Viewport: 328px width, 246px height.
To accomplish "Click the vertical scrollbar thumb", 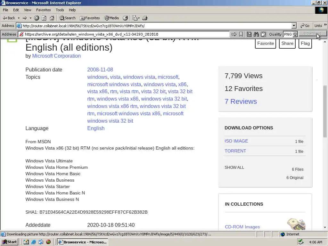I will point(325,111).
